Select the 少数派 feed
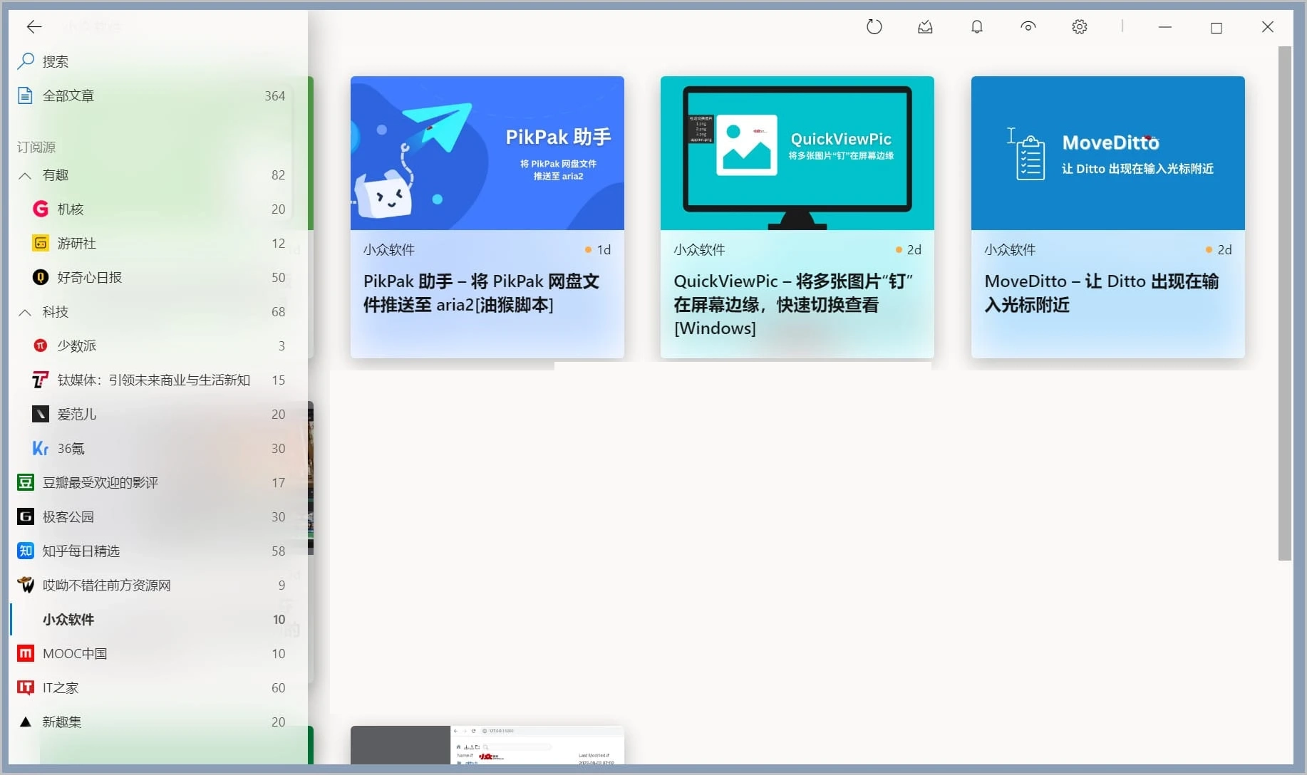1307x775 pixels. click(76, 345)
